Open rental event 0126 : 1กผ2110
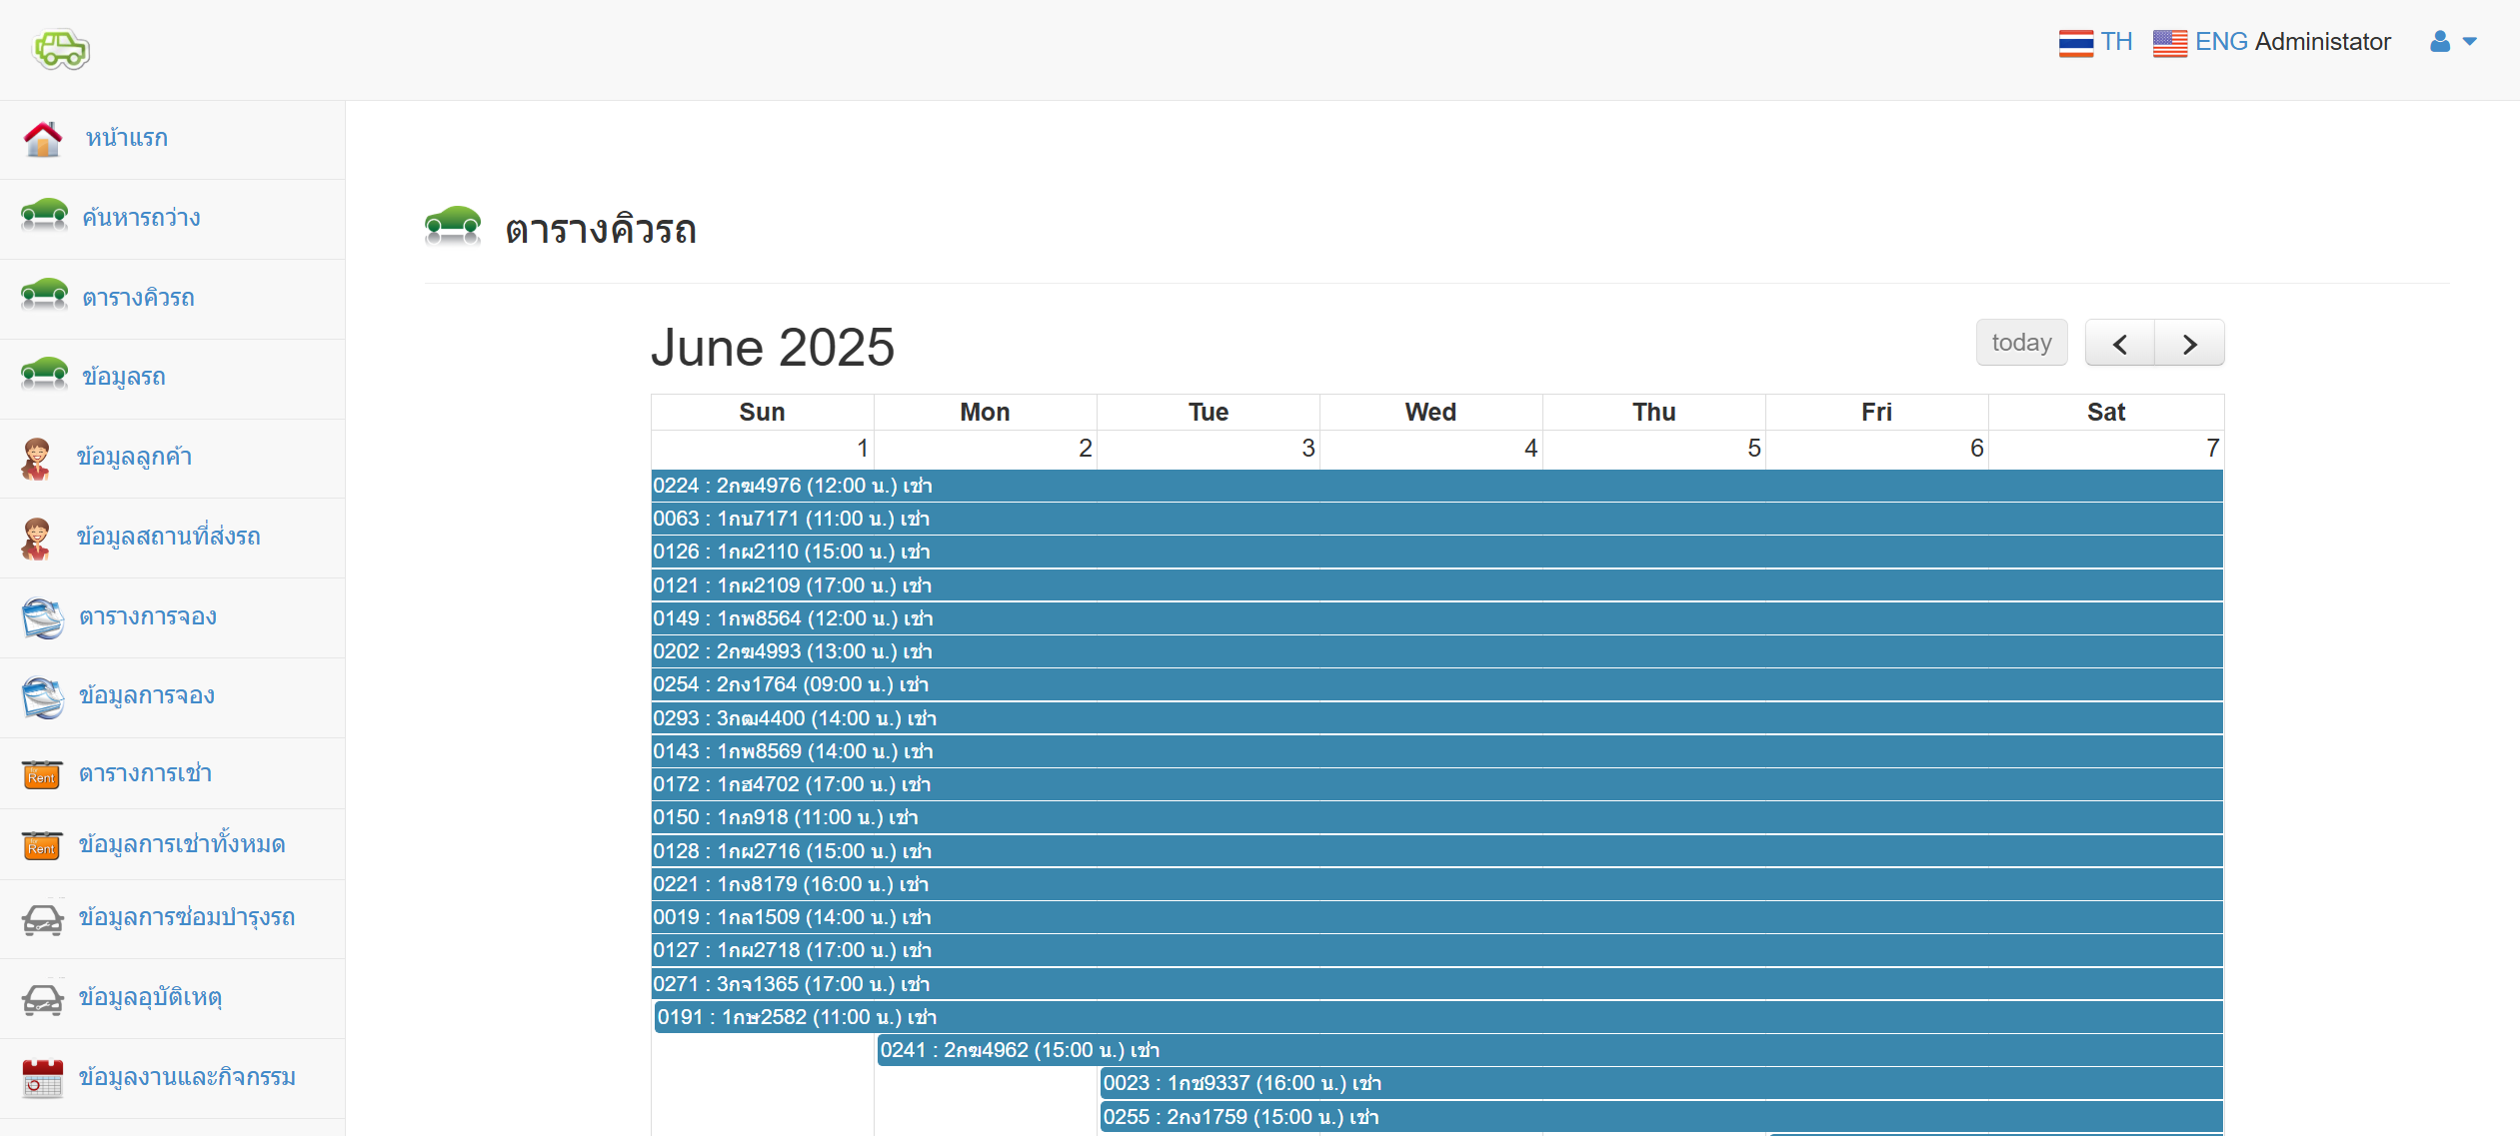 [1437, 552]
